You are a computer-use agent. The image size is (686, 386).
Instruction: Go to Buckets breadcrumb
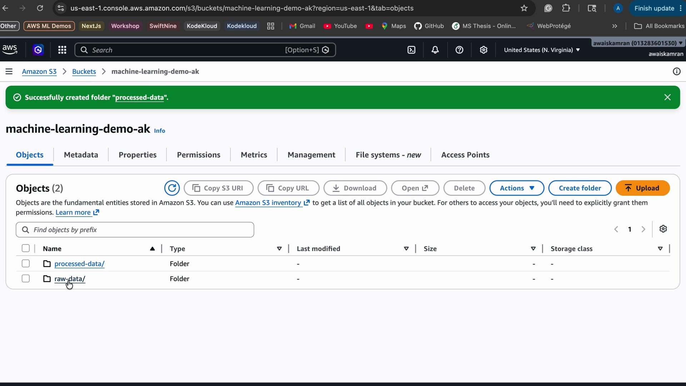84,71
